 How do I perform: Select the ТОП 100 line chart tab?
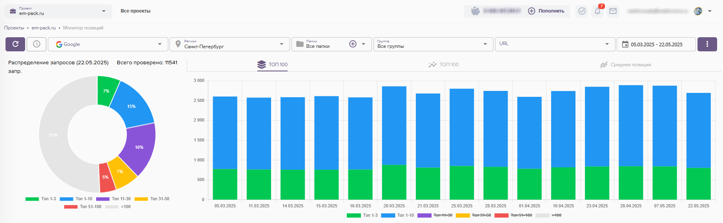pyautogui.click(x=444, y=65)
